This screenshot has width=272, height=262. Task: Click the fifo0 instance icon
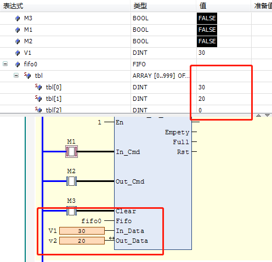coord(18,64)
